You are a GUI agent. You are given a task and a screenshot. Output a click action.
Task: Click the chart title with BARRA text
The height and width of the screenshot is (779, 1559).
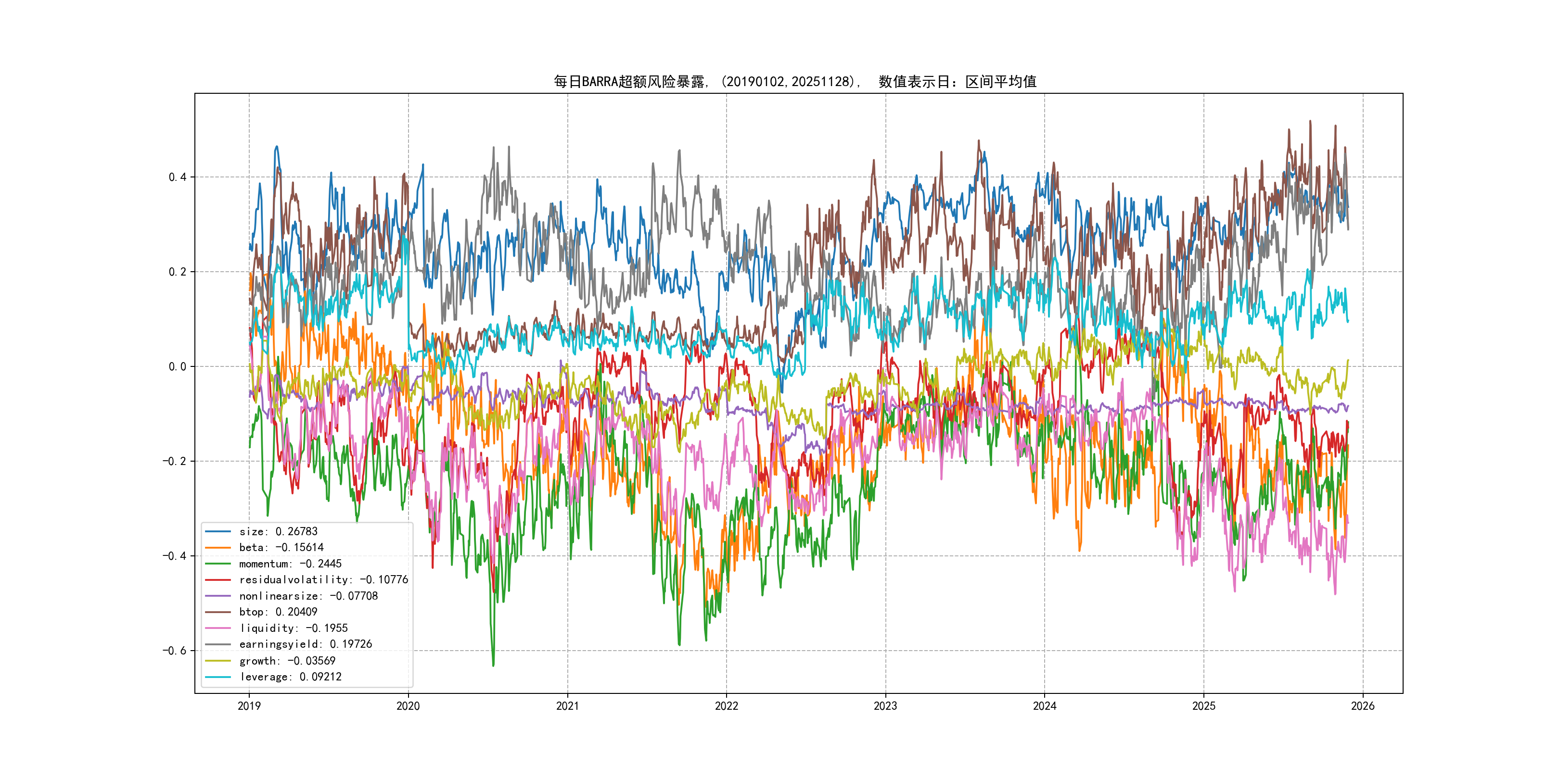click(795, 82)
